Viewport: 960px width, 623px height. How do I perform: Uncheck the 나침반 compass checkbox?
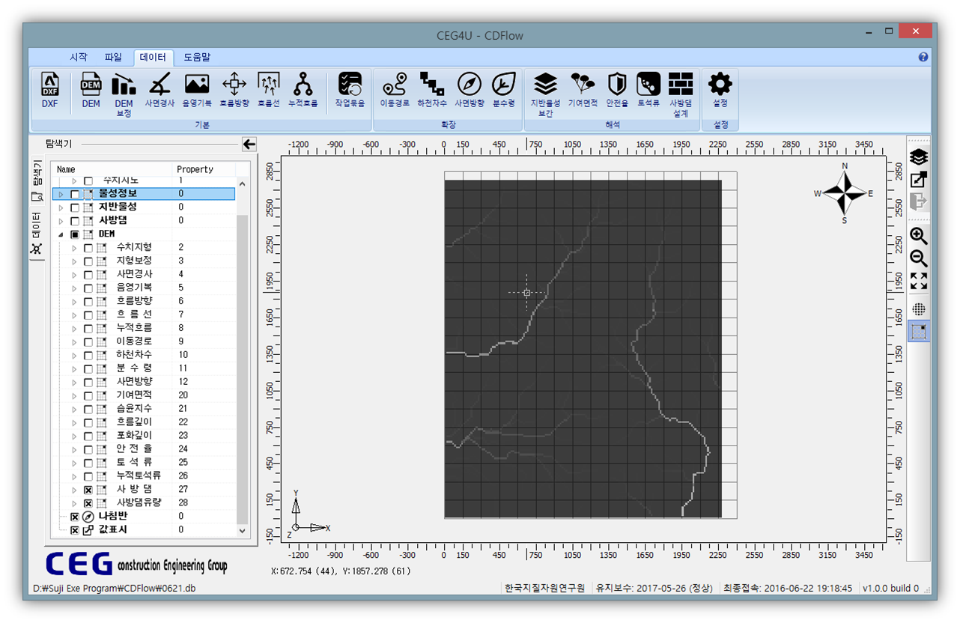pos(75,517)
